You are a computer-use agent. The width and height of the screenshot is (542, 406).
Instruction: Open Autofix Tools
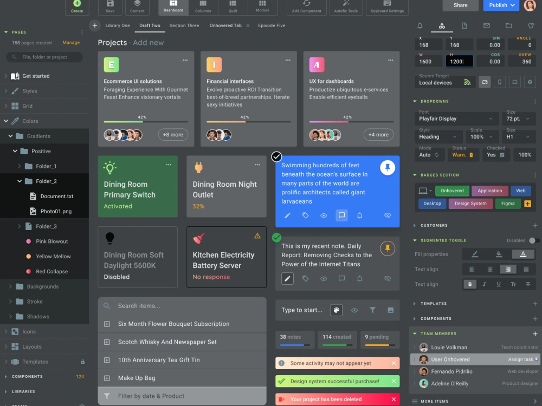click(346, 6)
